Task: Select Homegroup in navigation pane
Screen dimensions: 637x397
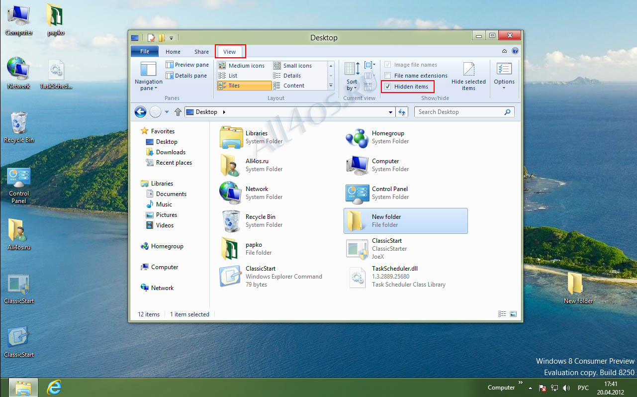Action: tap(162, 246)
